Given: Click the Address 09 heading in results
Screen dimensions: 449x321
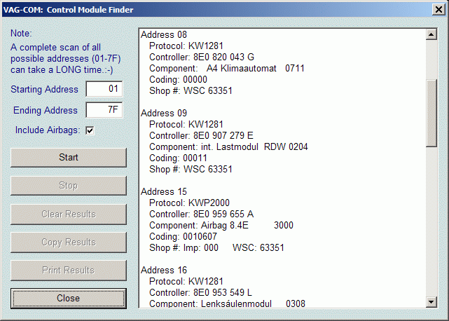Looking at the screenshot, I should pyautogui.click(x=164, y=114).
